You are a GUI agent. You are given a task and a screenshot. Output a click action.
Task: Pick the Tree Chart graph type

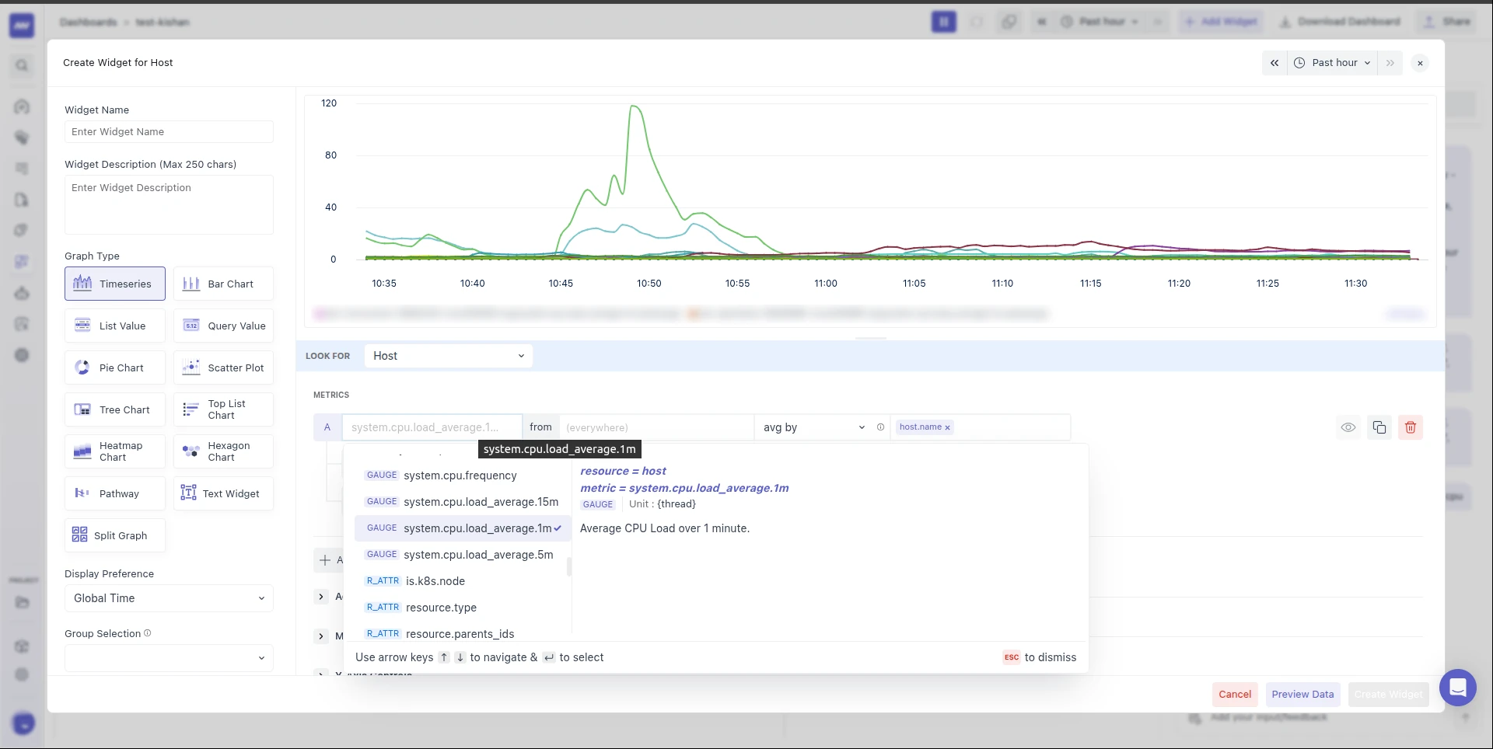click(115, 409)
